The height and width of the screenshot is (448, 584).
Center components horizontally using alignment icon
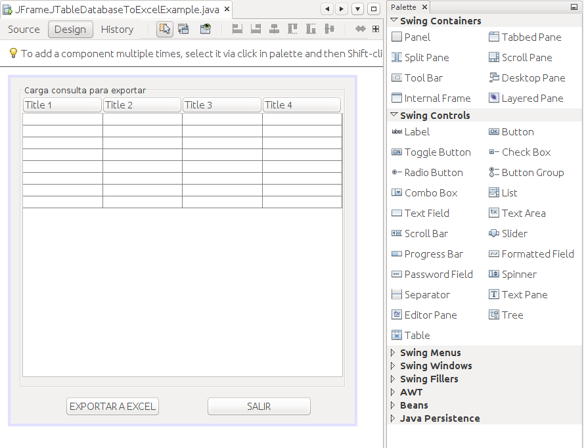[273, 29]
